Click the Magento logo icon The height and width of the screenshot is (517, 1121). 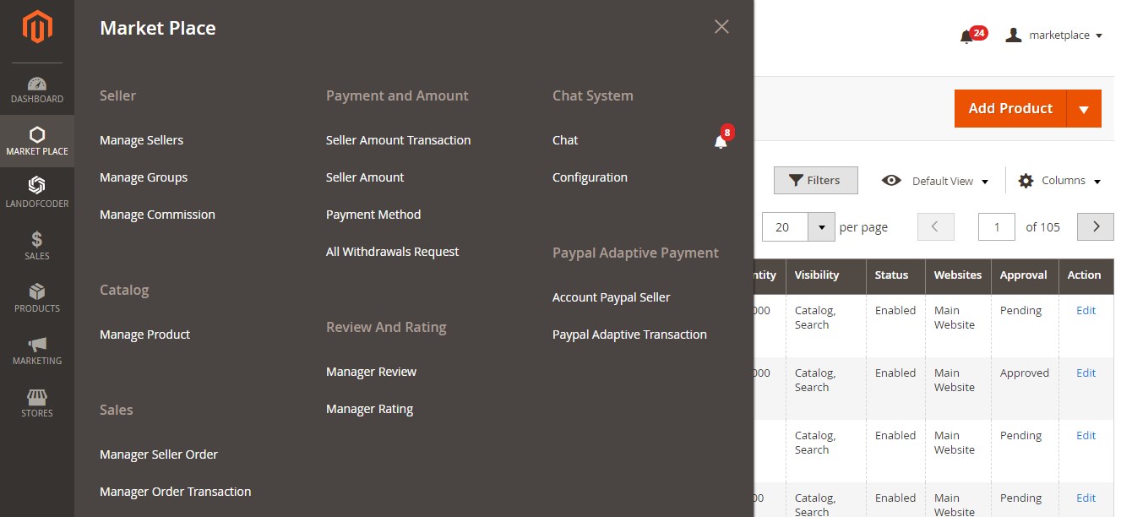37,28
